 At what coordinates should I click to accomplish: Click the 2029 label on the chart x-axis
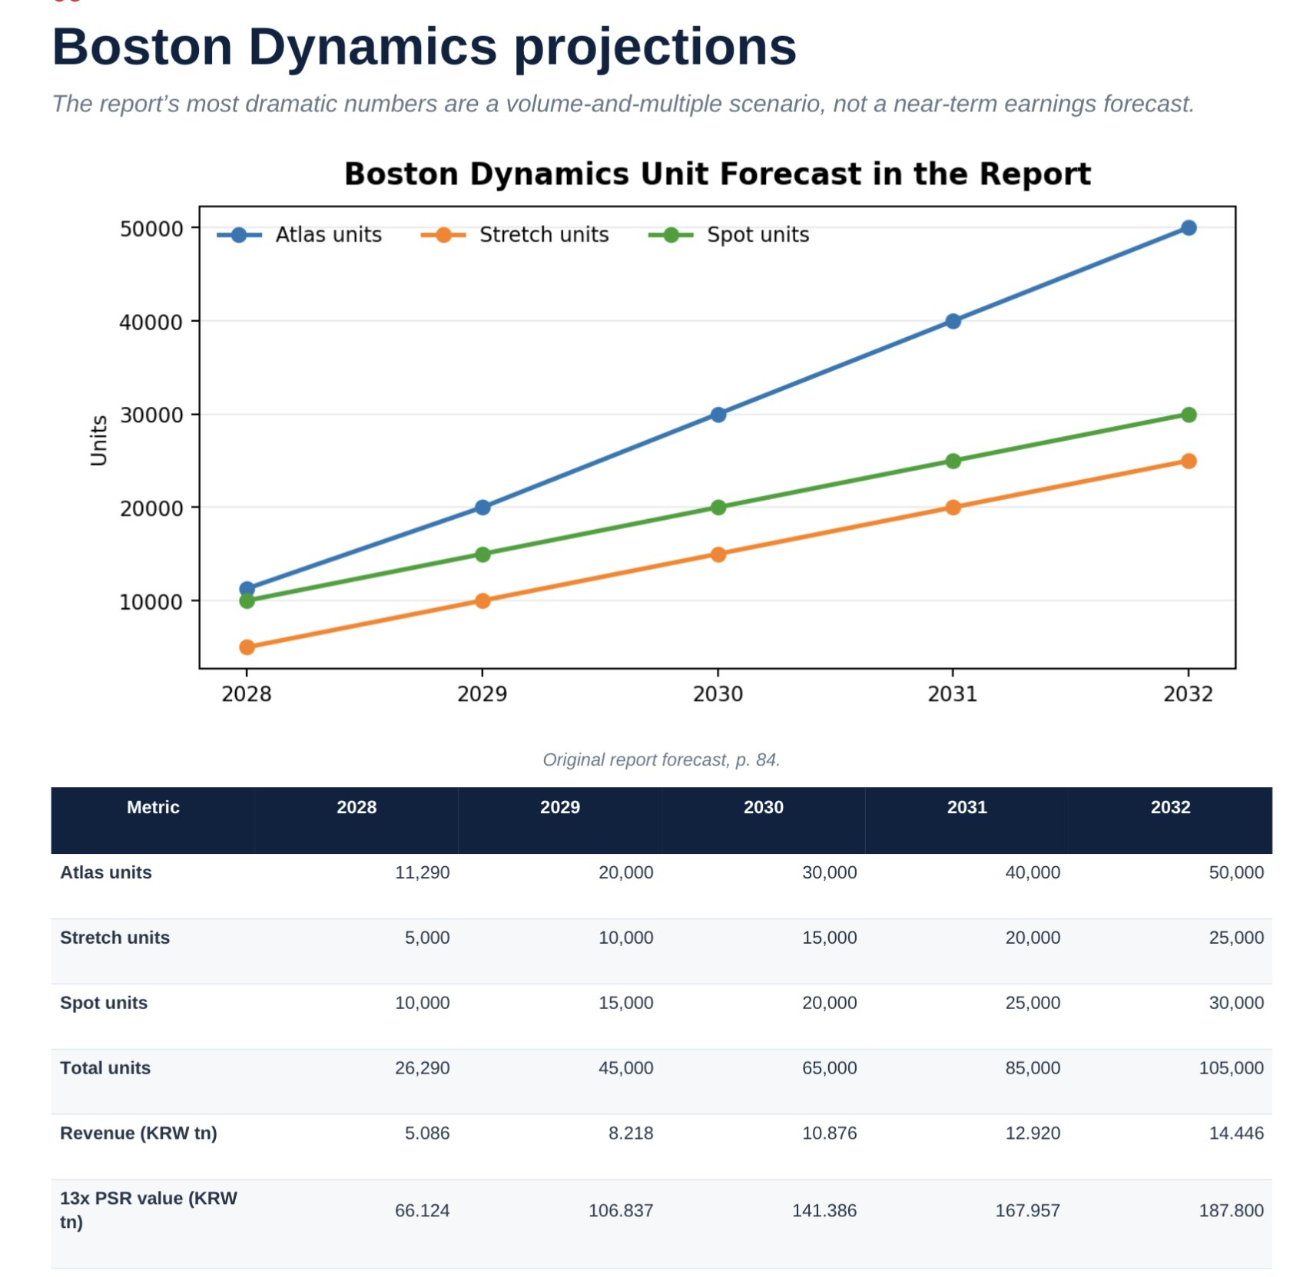point(482,694)
